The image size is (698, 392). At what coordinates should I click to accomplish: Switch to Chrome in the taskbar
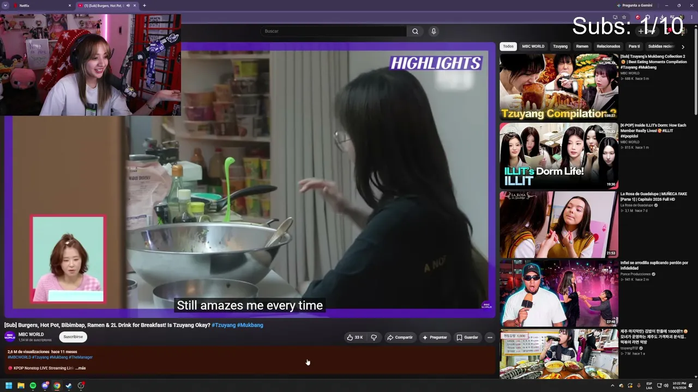pyautogui.click(x=57, y=386)
